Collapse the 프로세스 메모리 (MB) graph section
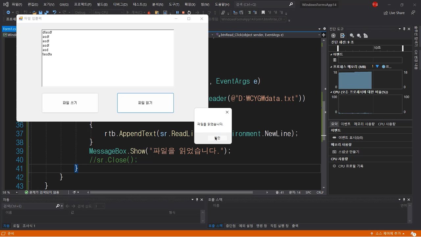The width and height of the screenshot is (421, 237). coord(331,66)
